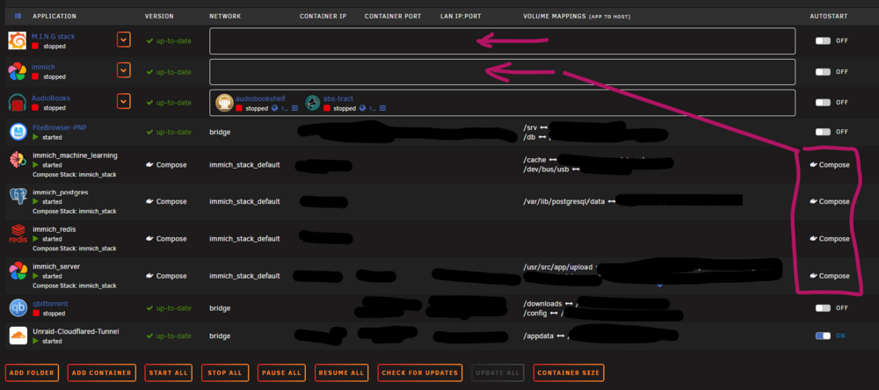The image size is (879, 390).
Task: Toggle autostart for AudioBooks folder
Action: 823,103
